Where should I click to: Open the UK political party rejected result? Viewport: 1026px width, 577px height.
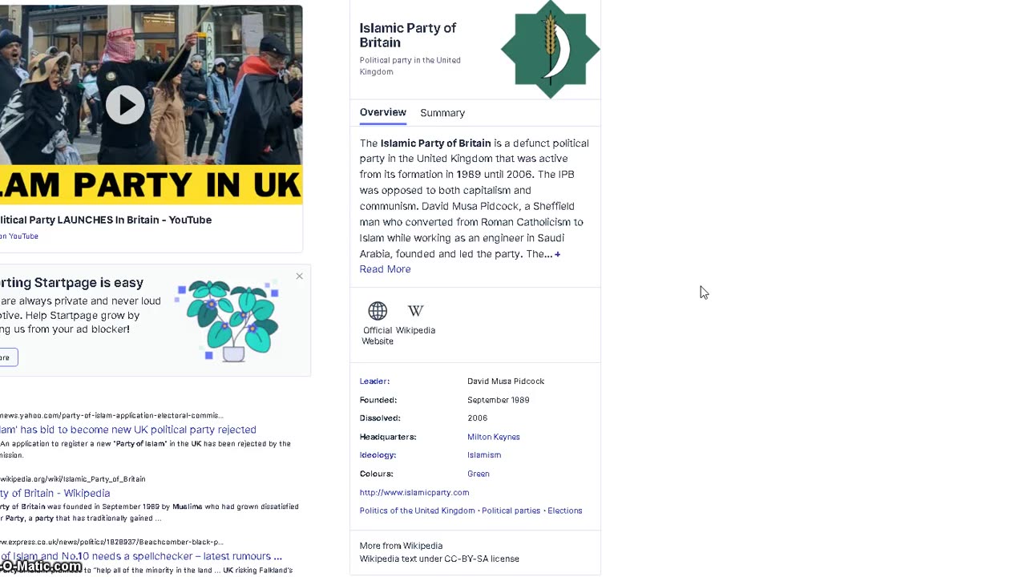coord(128,430)
